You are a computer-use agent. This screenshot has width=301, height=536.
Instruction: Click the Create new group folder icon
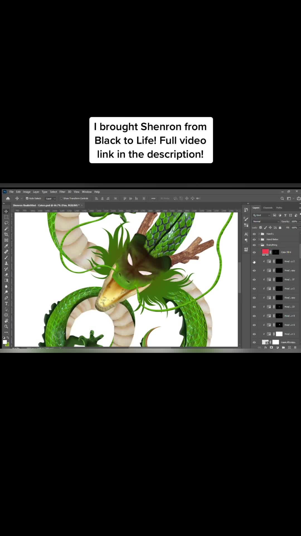283,348
